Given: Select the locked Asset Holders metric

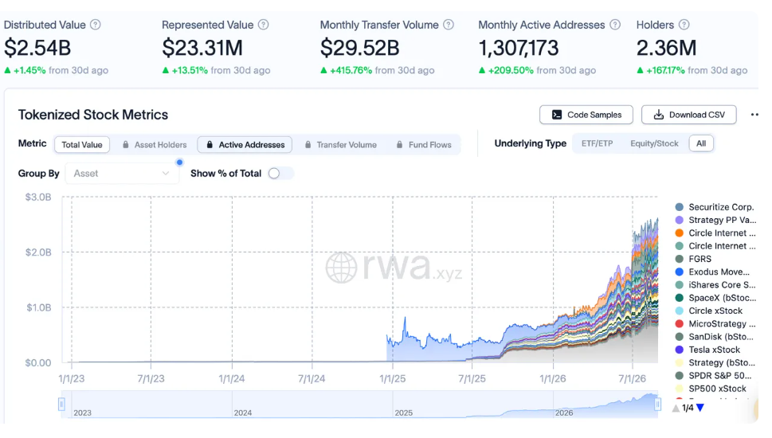Looking at the screenshot, I should (x=155, y=145).
